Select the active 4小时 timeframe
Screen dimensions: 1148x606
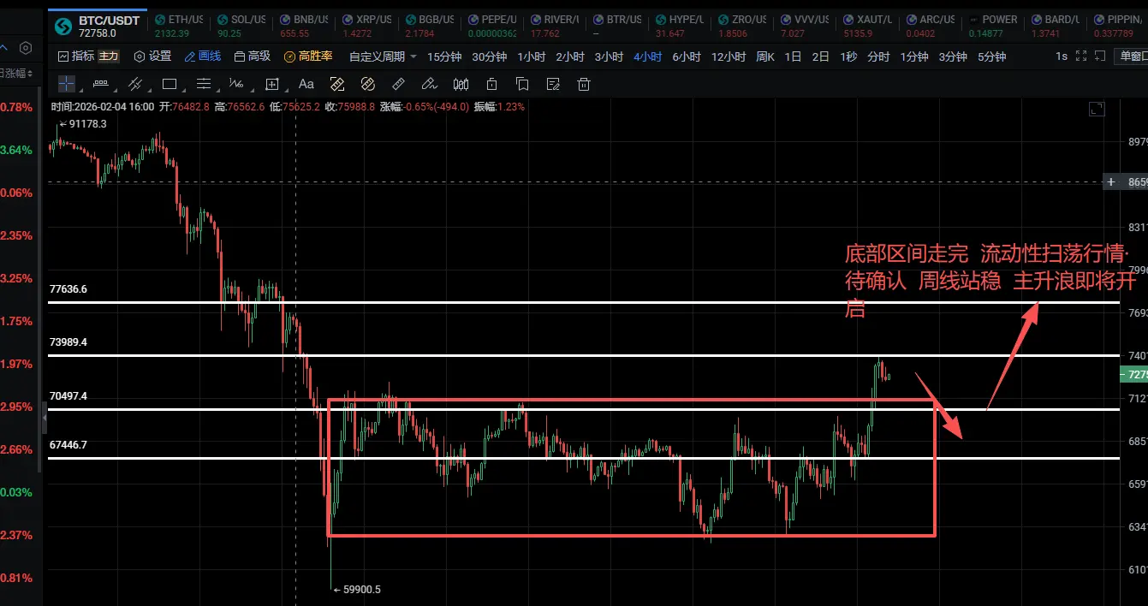[648, 56]
